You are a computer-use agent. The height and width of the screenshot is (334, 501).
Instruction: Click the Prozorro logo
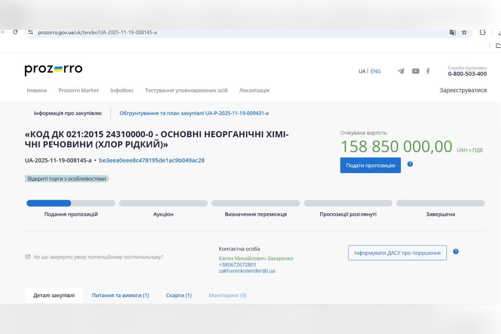[x=53, y=69]
